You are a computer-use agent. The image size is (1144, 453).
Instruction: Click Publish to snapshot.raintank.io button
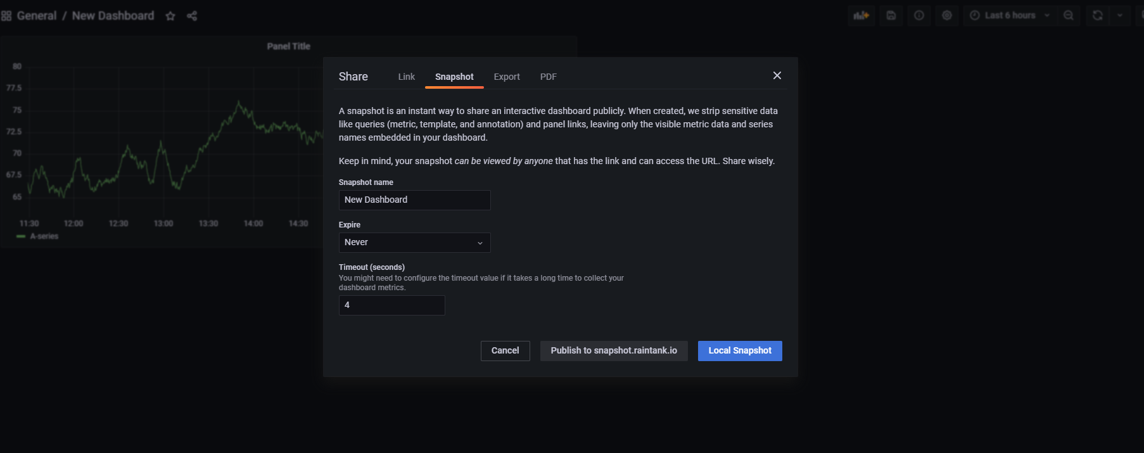[x=614, y=351]
